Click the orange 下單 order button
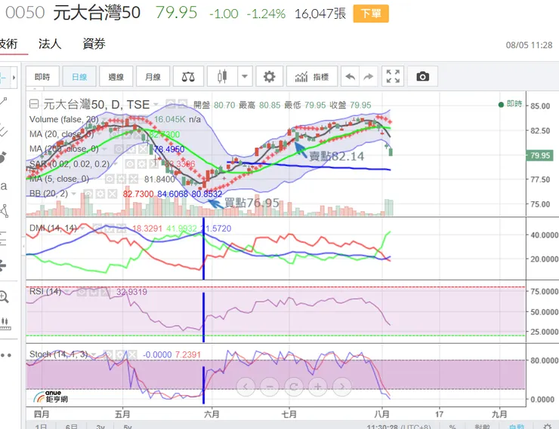This screenshot has height=429, width=559. point(371,14)
